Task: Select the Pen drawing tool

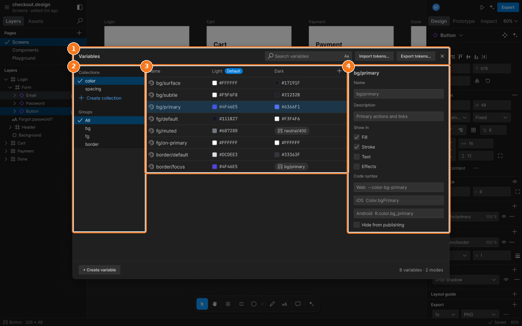Action: pyautogui.click(x=272, y=304)
